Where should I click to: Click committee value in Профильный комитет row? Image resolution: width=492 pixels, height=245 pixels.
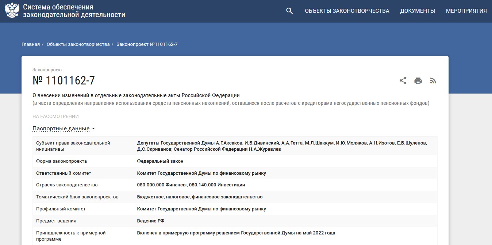point(201,209)
